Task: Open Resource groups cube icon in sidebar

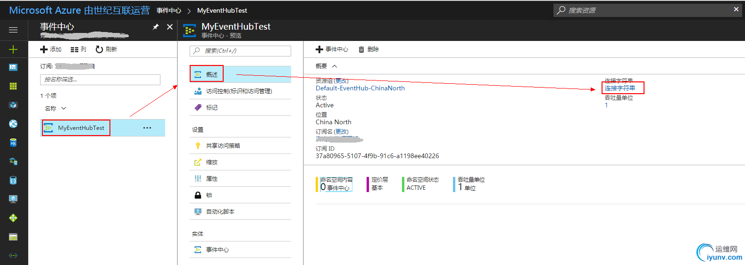Action: click(13, 105)
